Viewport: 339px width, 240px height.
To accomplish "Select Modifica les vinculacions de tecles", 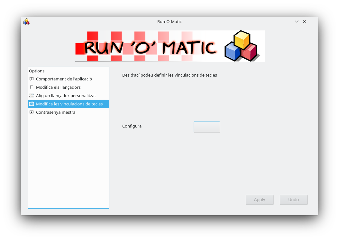I will click(69, 104).
